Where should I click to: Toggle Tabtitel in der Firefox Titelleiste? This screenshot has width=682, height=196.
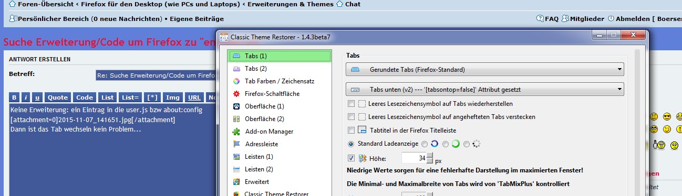point(351,130)
